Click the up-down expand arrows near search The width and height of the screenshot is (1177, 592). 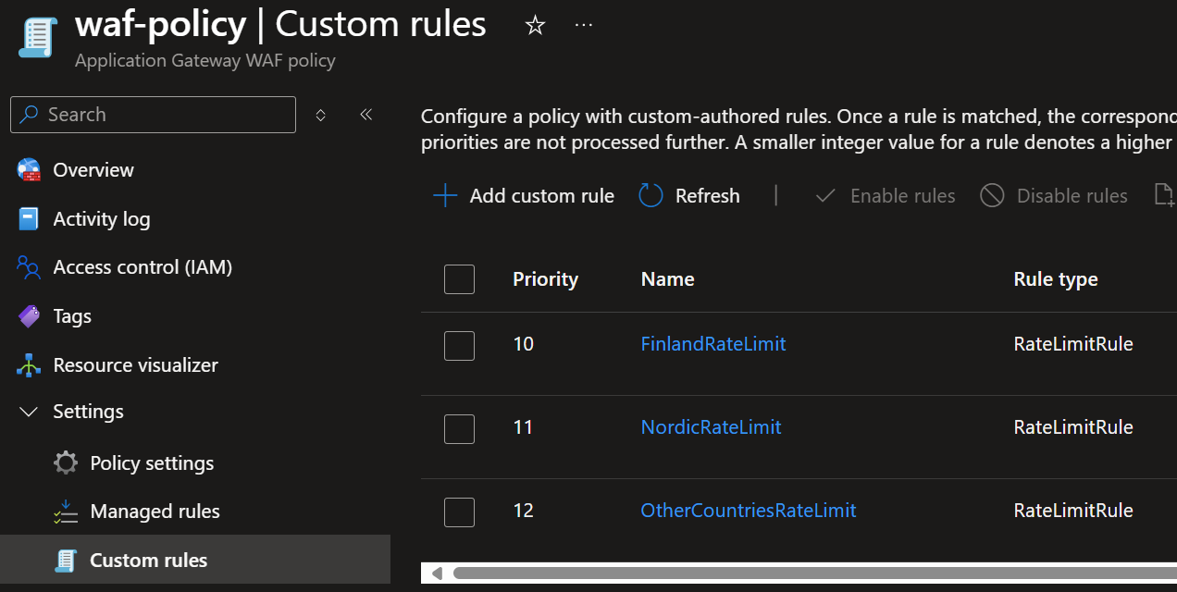[x=321, y=115]
